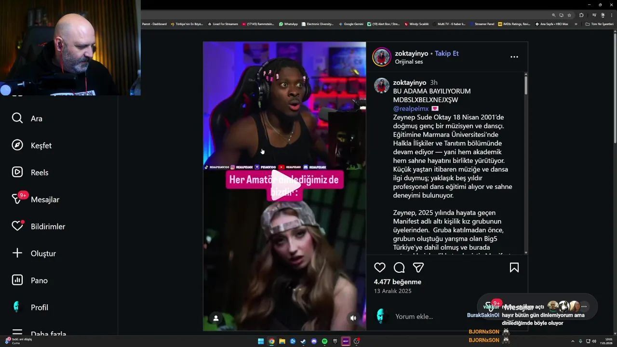The image size is (617, 347).
Task: Open @realpelmx mention link
Action: 411,108
